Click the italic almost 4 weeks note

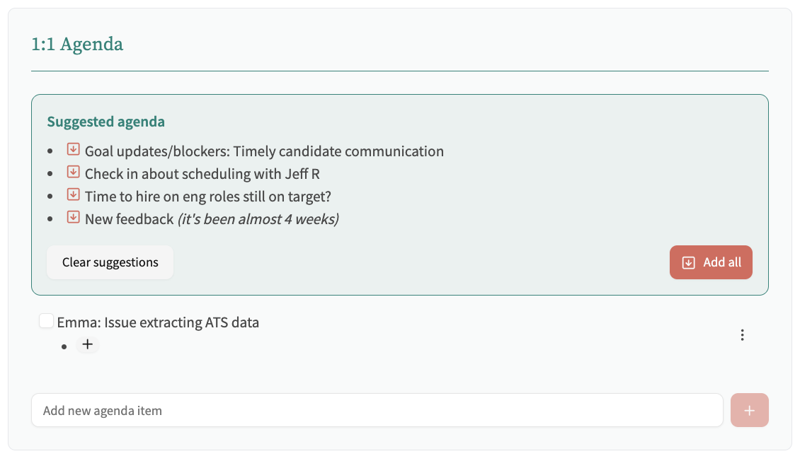pyautogui.click(x=258, y=219)
